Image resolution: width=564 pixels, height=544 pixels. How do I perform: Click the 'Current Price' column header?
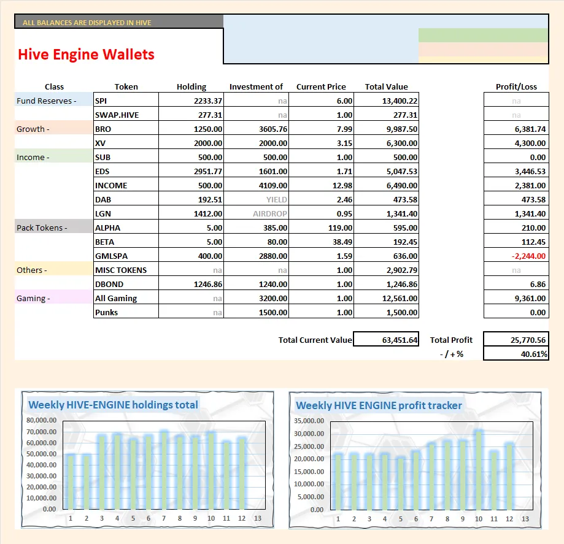(321, 86)
